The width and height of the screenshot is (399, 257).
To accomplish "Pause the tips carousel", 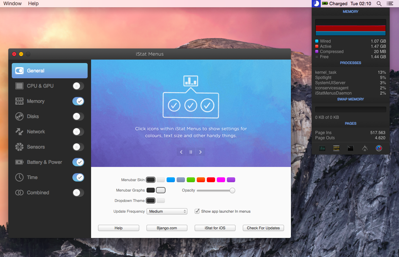I will (x=190, y=152).
